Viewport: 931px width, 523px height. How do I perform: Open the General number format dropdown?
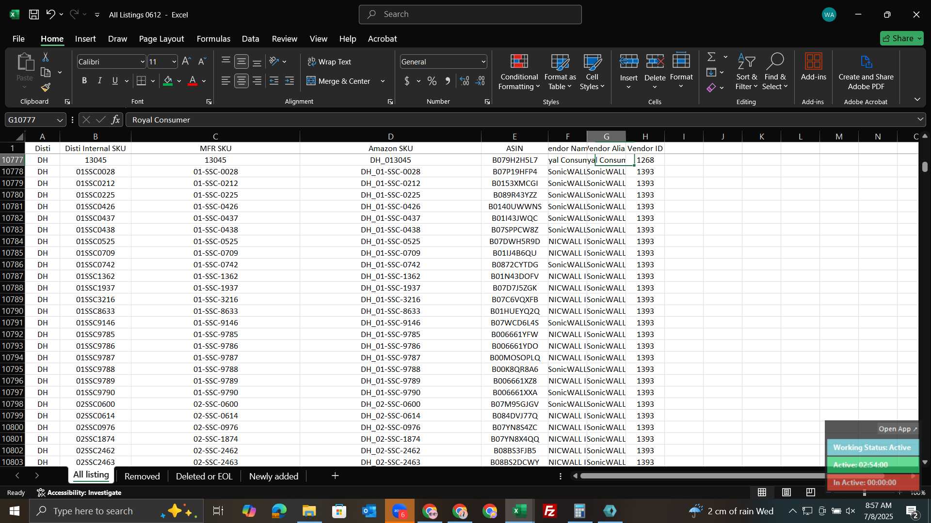[x=483, y=62]
